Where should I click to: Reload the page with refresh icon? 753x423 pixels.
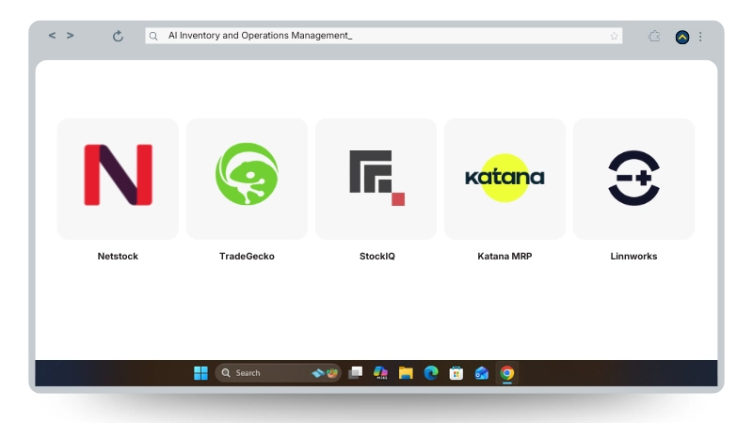[x=118, y=36]
